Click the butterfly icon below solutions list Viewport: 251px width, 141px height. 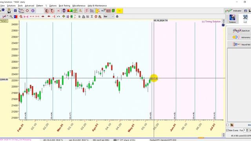coord(232,125)
